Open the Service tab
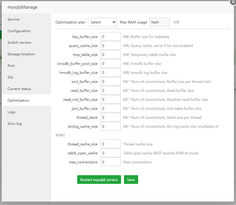The image size is (236, 205). pyautogui.click(x=14, y=19)
